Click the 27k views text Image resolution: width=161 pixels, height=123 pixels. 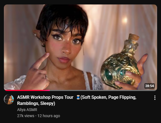coord(26,116)
